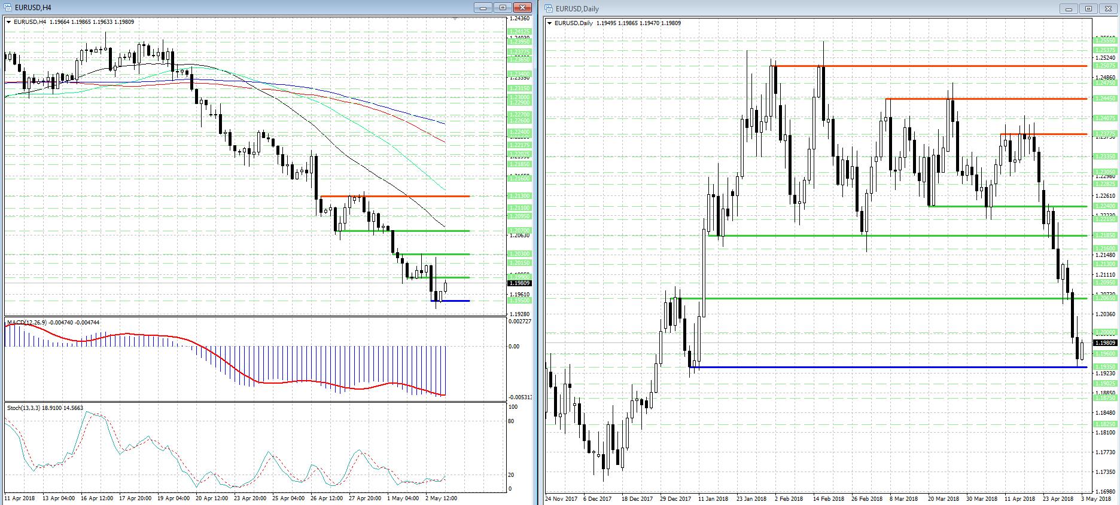This screenshot has width=1120, height=505.
Task: Click the 20 level on the Stochastic scale
Action: [x=511, y=475]
